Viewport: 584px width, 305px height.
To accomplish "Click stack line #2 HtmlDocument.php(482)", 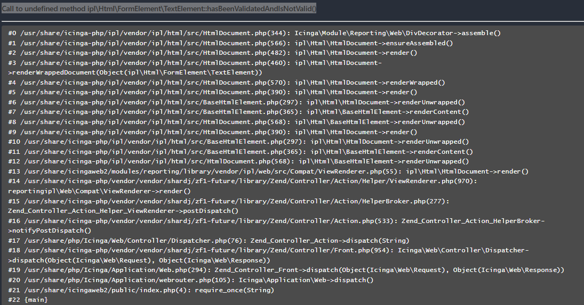I will coord(213,53).
